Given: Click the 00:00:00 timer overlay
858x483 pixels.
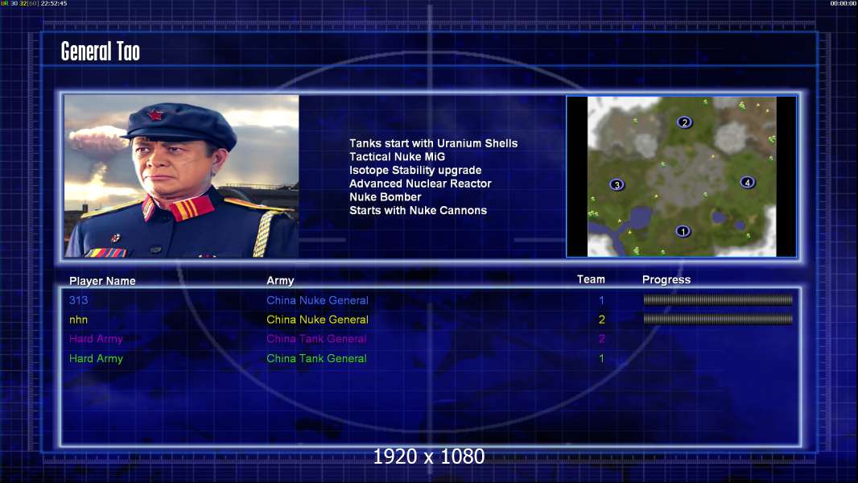Looking at the screenshot, I should [844, 3].
